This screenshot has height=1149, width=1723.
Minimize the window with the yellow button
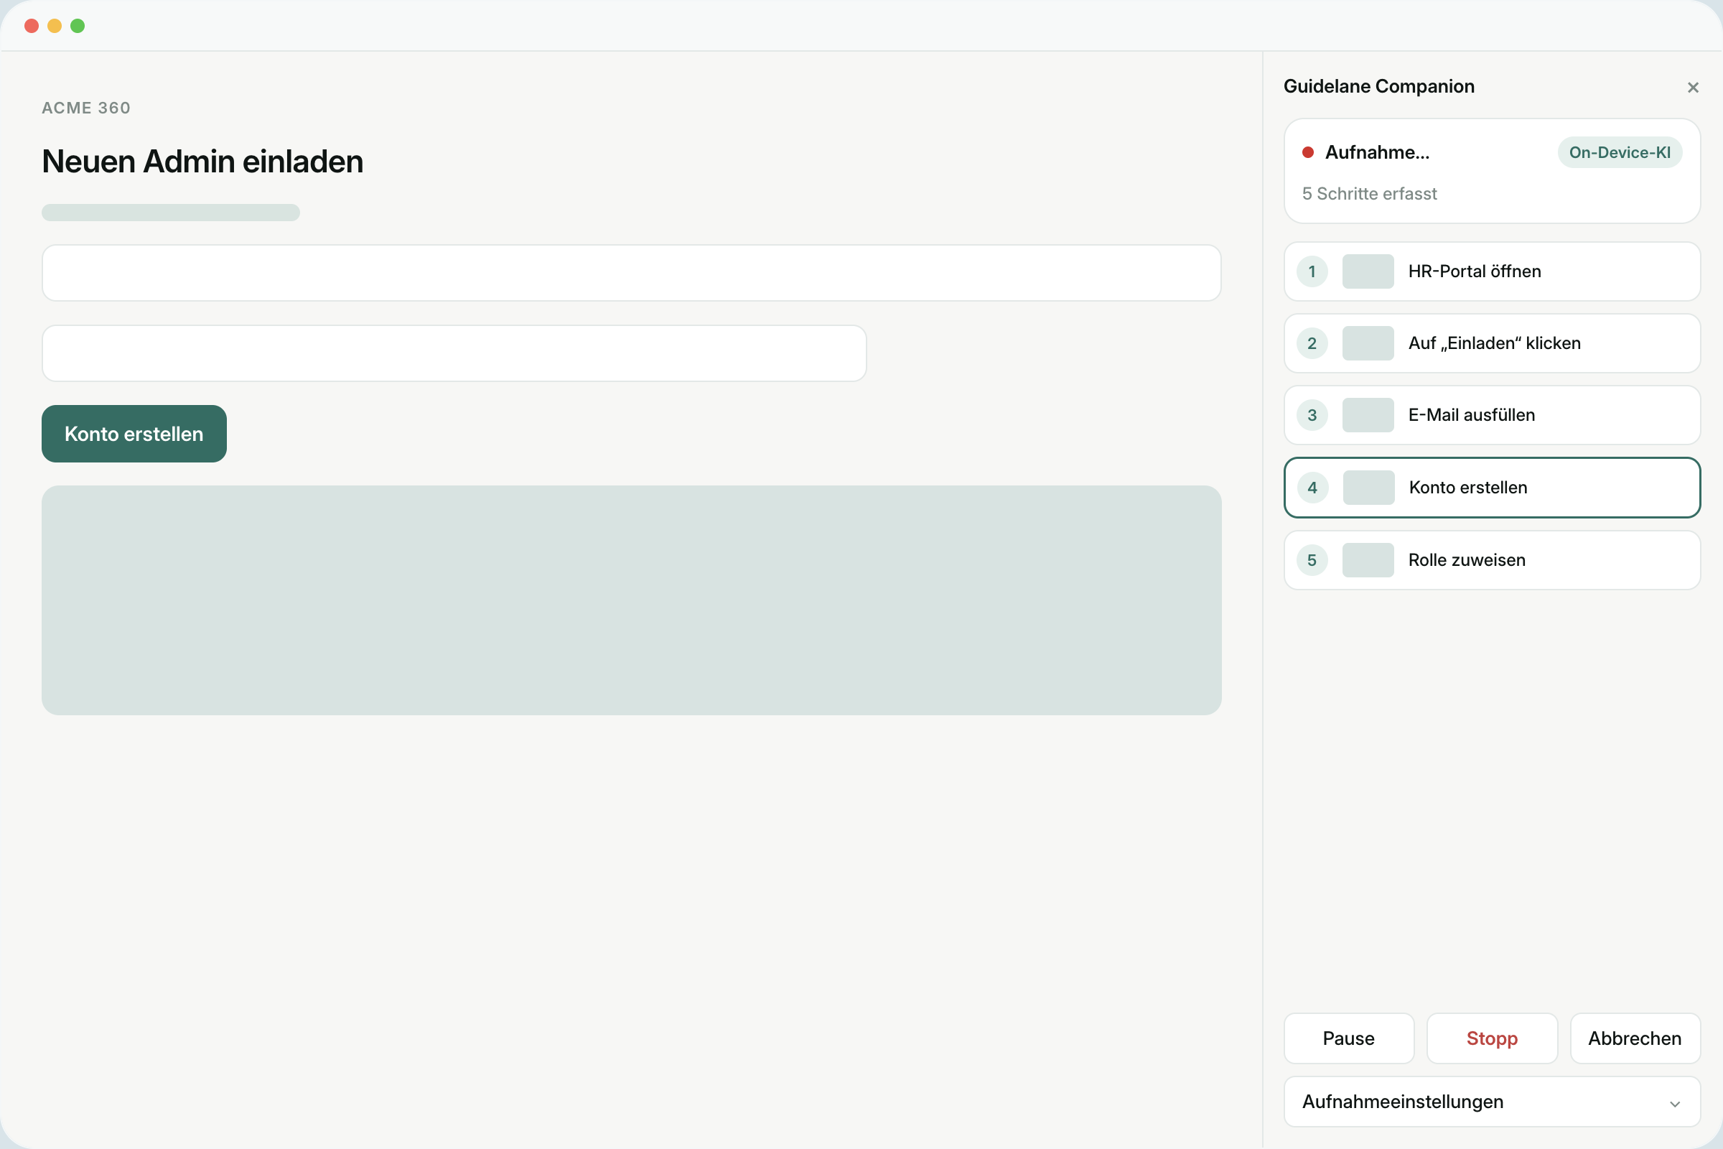(x=55, y=26)
